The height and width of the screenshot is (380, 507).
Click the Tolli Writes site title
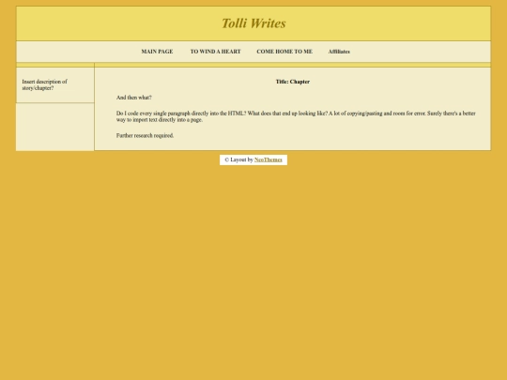click(253, 23)
